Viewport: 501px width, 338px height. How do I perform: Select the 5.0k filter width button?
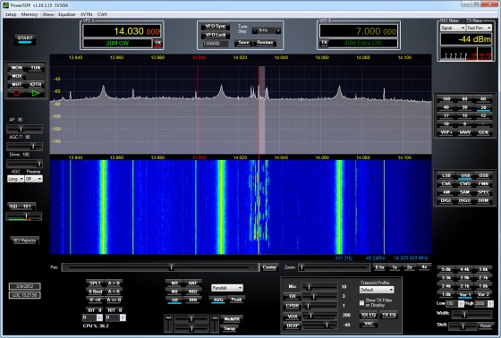pos(446,269)
